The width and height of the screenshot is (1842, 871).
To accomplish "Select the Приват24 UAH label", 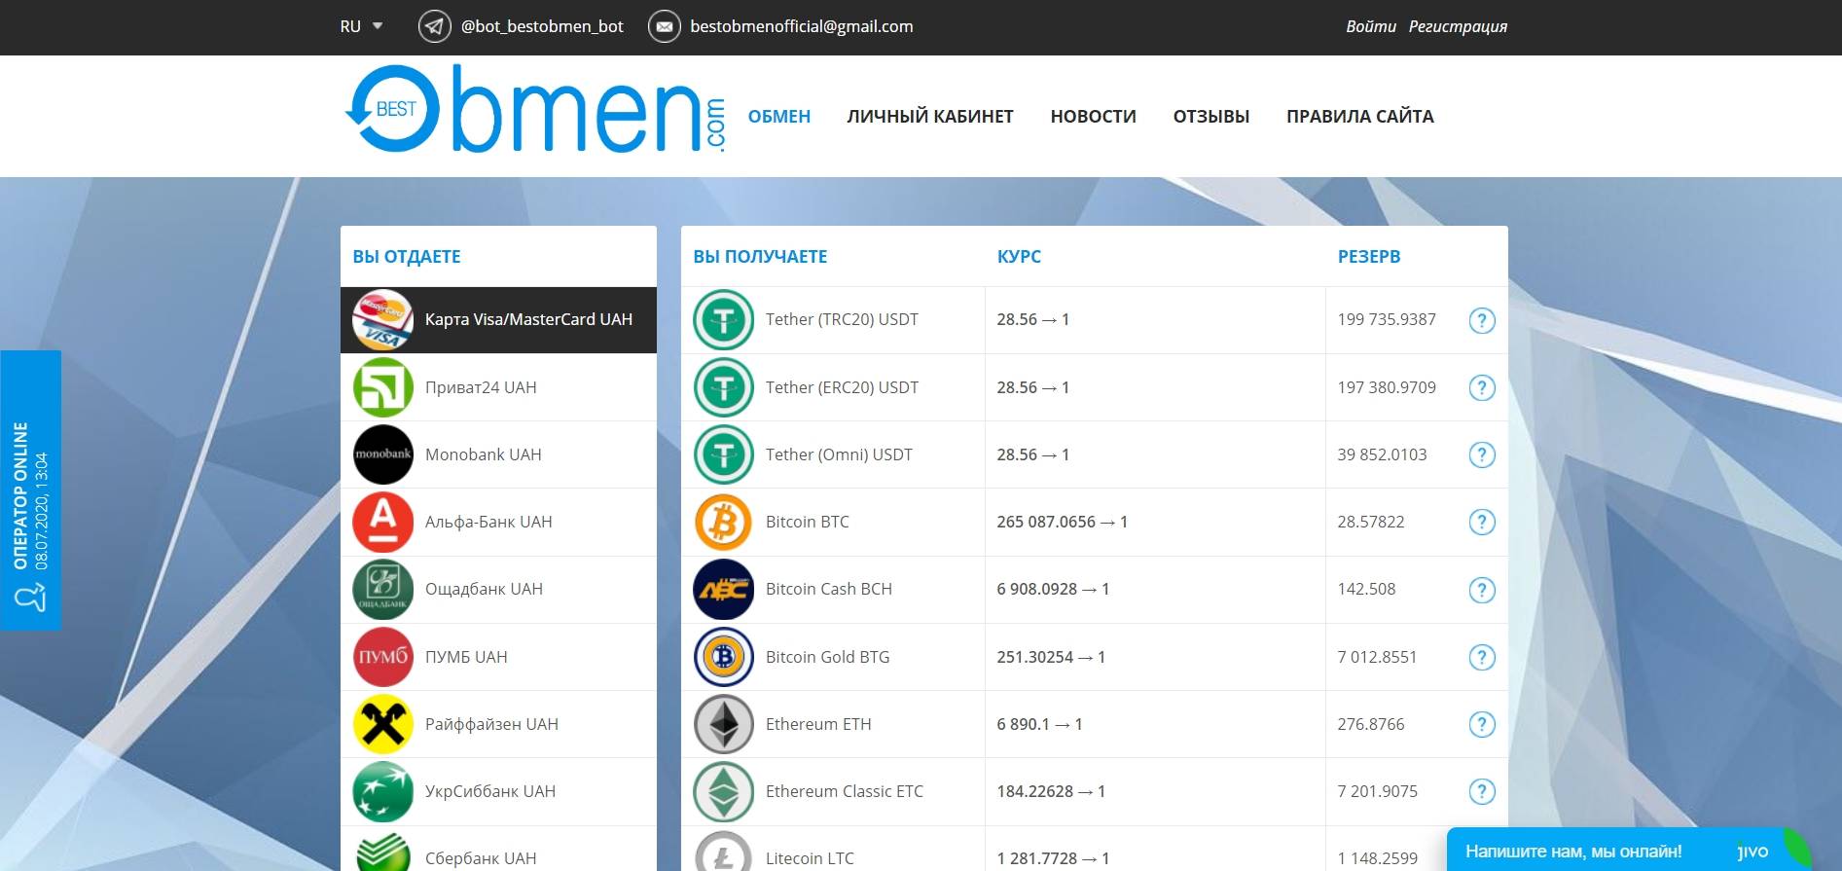I will (481, 387).
